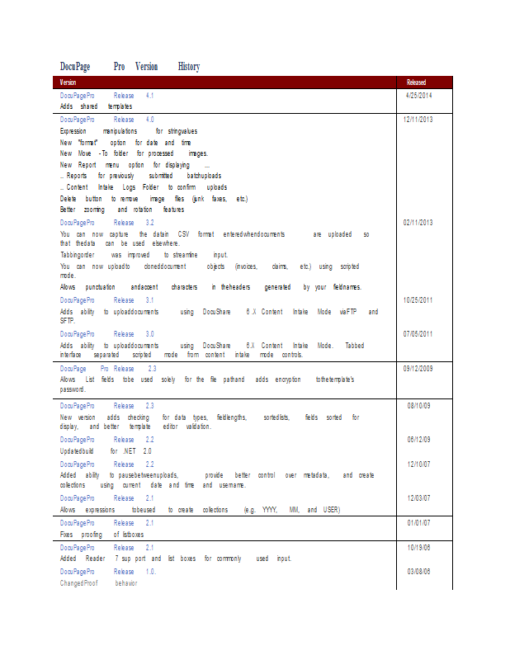Click 'Expression manipulations for string values' line
Image resolution: width=510 pixels, height=660 pixels.
pos(129,131)
